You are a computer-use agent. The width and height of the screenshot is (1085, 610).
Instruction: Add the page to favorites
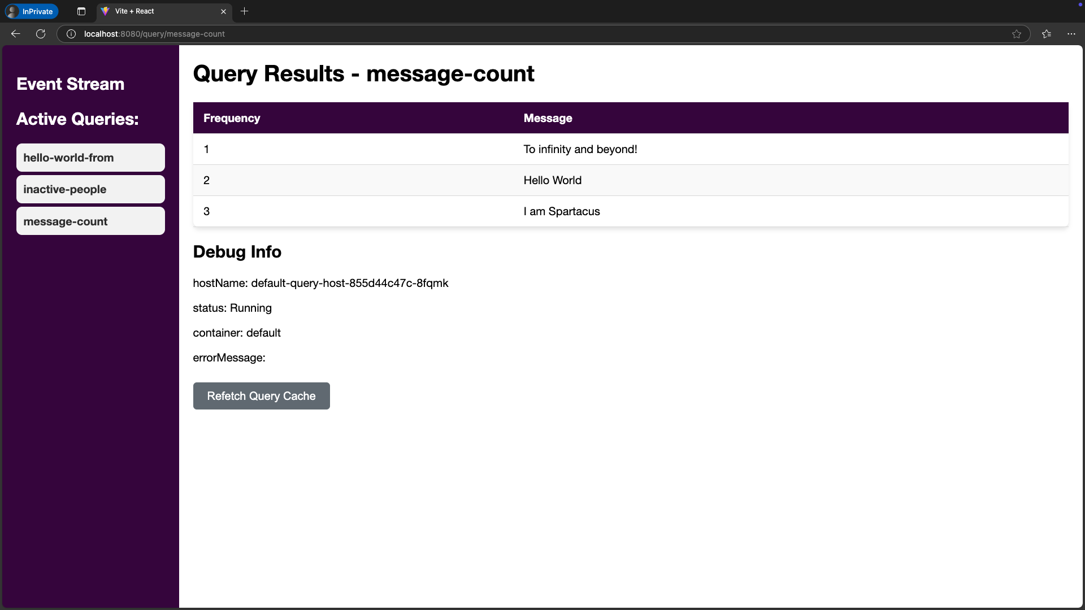click(1017, 34)
